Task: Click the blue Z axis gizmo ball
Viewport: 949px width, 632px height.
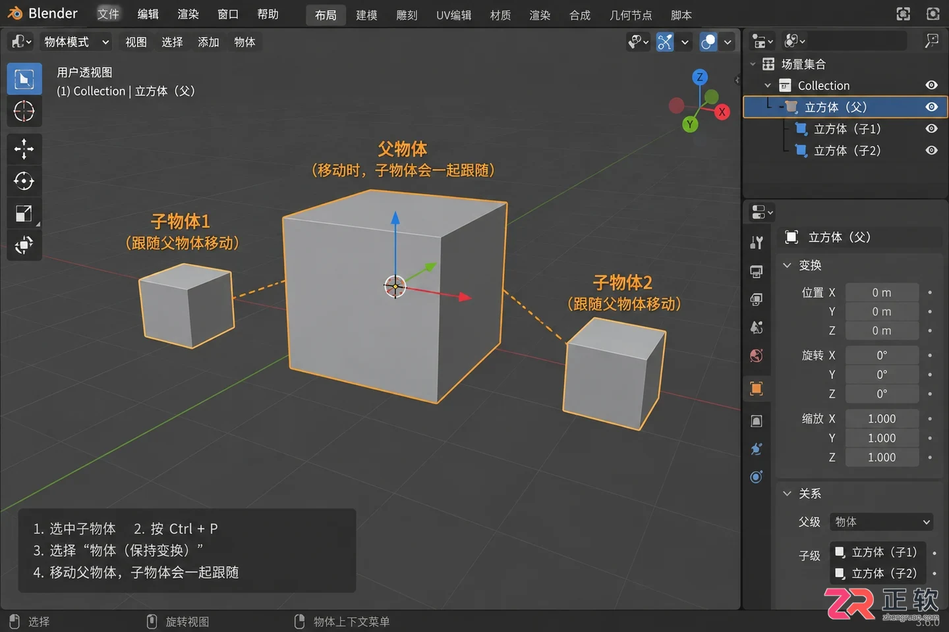Action: point(700,77)
